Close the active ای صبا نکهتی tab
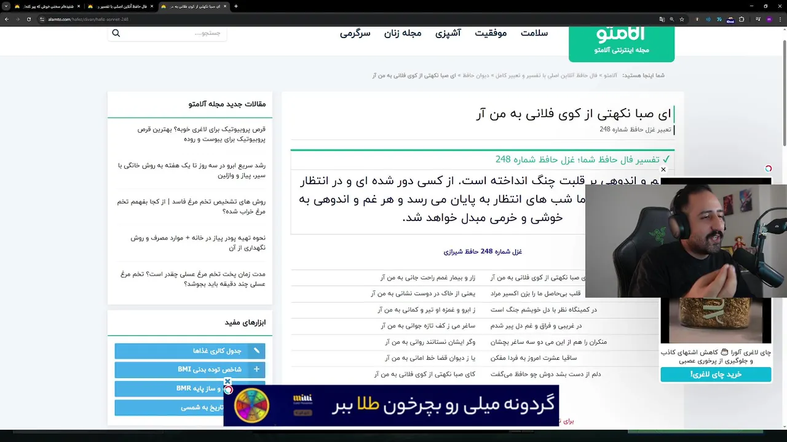 pyautogui.click(x=225, y=6)
